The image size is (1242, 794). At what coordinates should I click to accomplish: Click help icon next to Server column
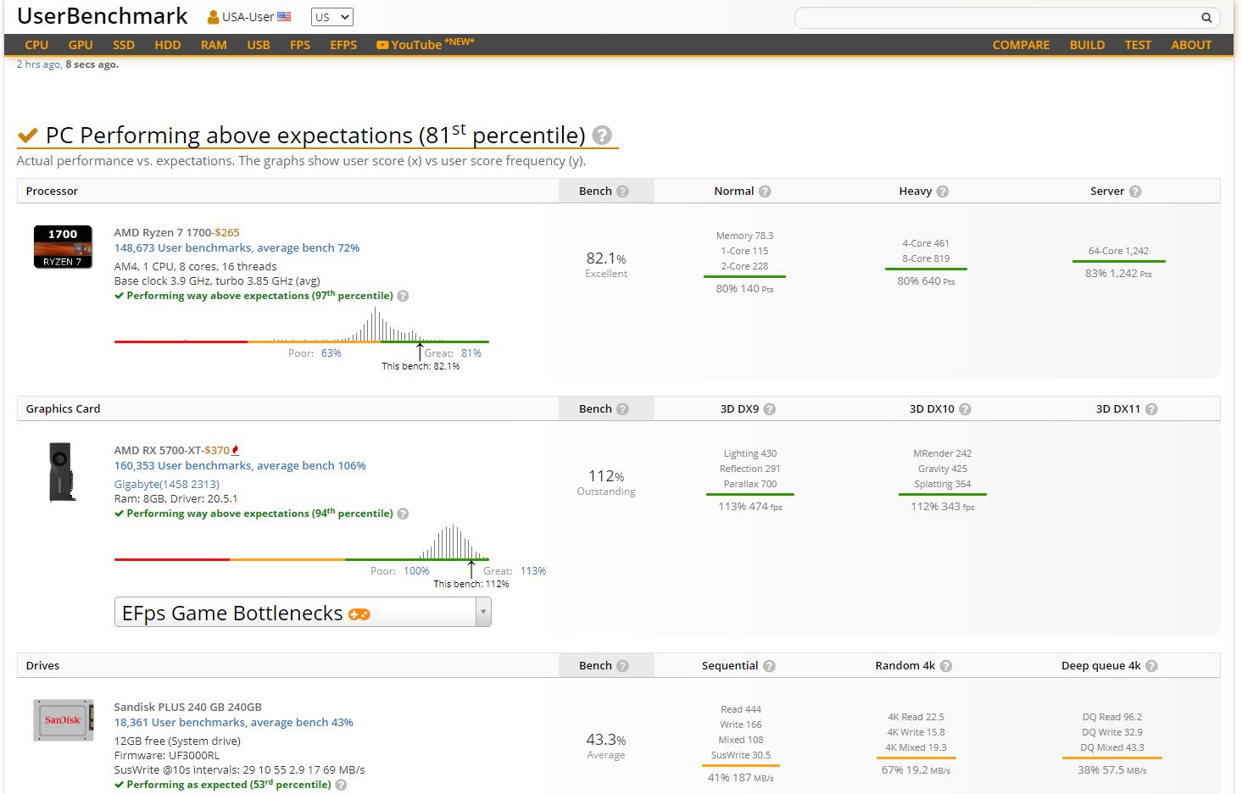click(1135, 192)
